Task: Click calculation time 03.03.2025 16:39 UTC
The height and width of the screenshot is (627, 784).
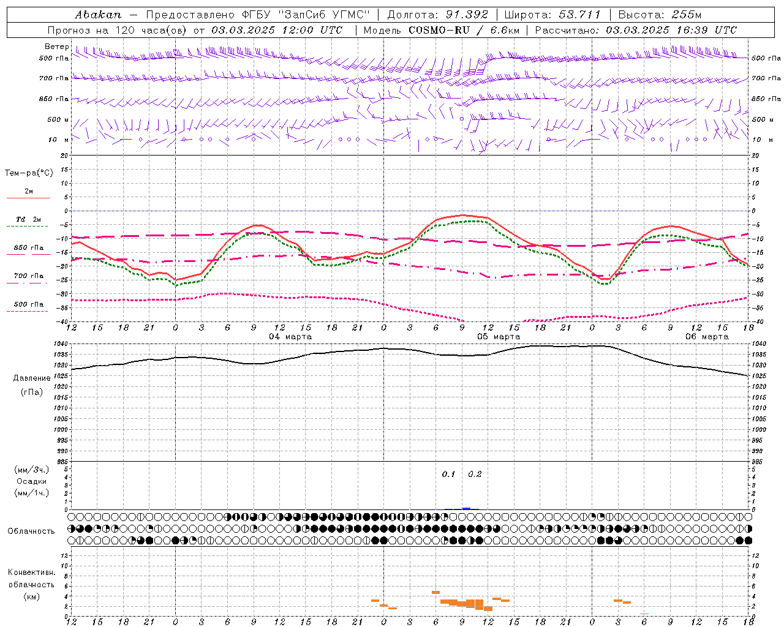Action: [x=671, y=30]
